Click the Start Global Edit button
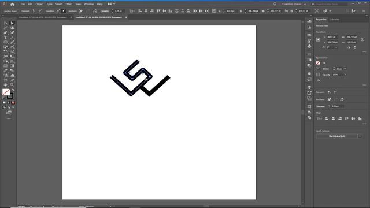Viewport: 370px width, 208px height. (336, 136)
